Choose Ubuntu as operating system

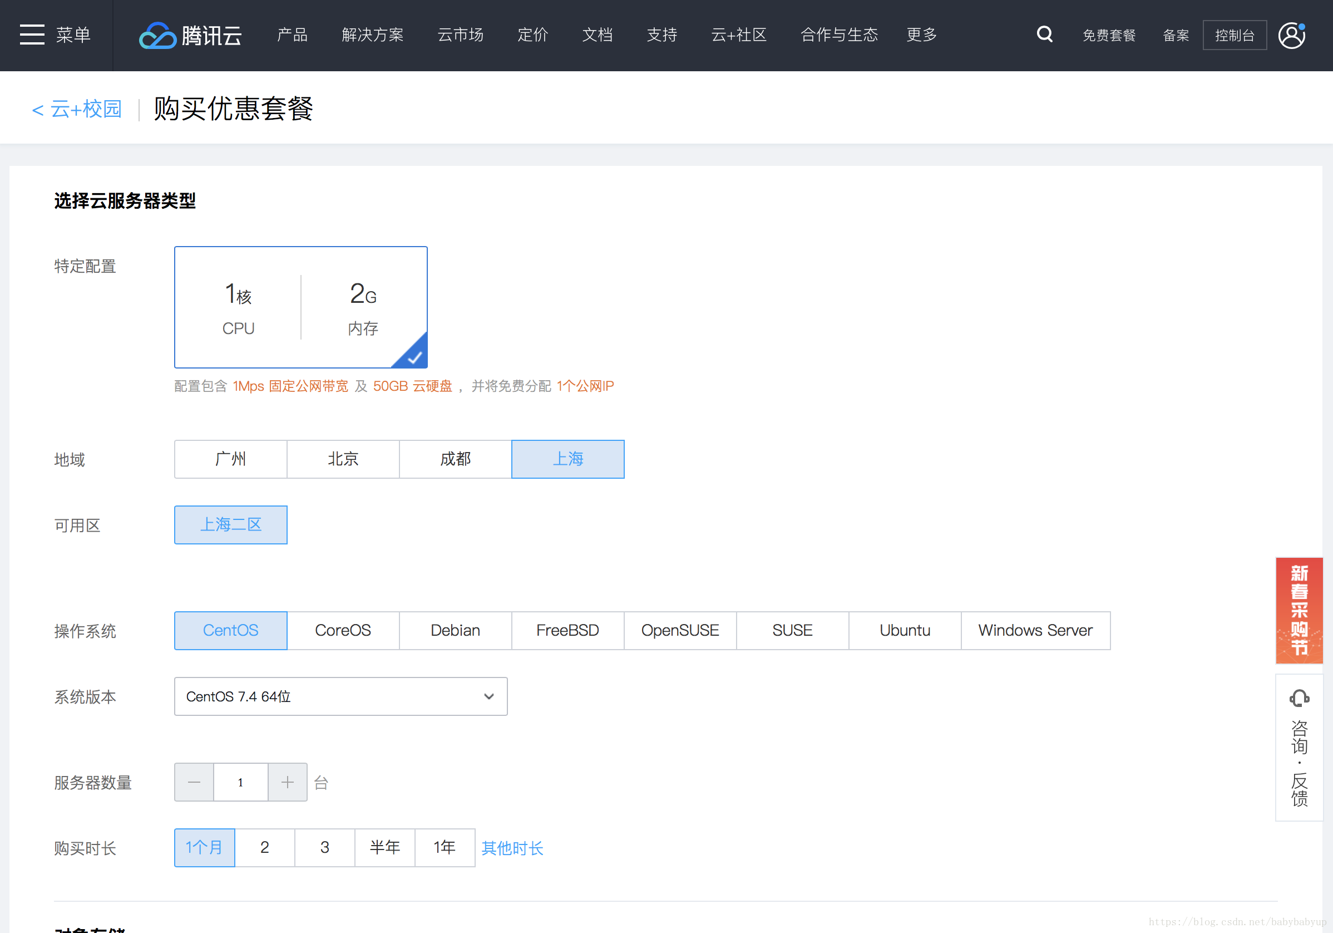coord(905,630)
